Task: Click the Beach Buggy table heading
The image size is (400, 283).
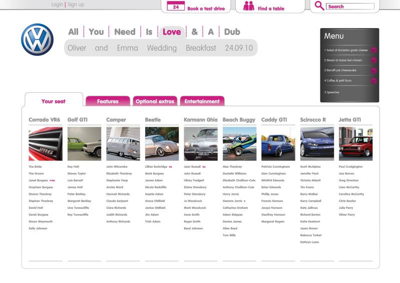Action: (239, 120)
